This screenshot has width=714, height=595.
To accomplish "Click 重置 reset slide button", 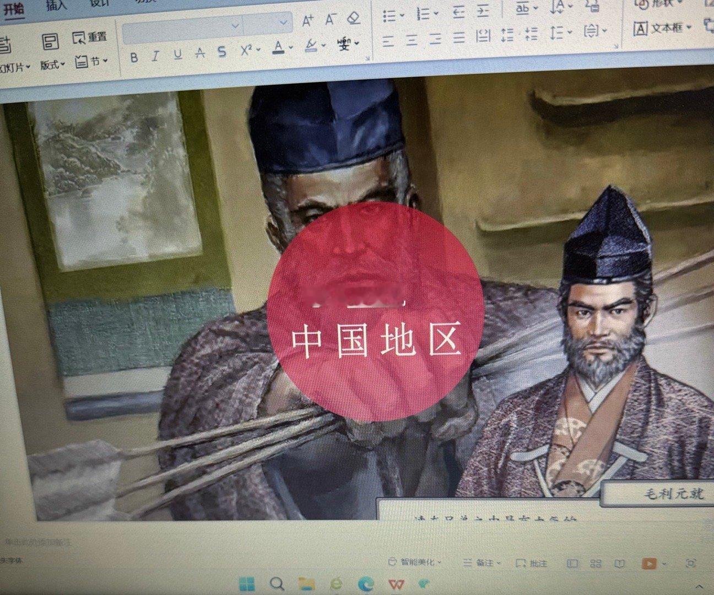I will coord(89,37).
